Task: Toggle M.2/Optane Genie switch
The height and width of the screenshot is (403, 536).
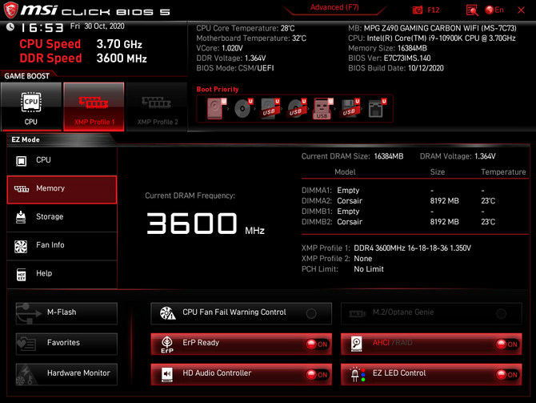Action: point(501,313)
